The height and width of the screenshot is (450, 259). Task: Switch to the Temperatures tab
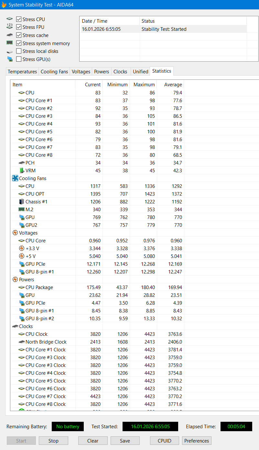pyautogui.click(x=22, y=71)
